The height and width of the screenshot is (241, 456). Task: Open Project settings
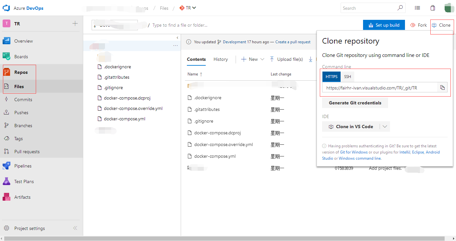29,228
